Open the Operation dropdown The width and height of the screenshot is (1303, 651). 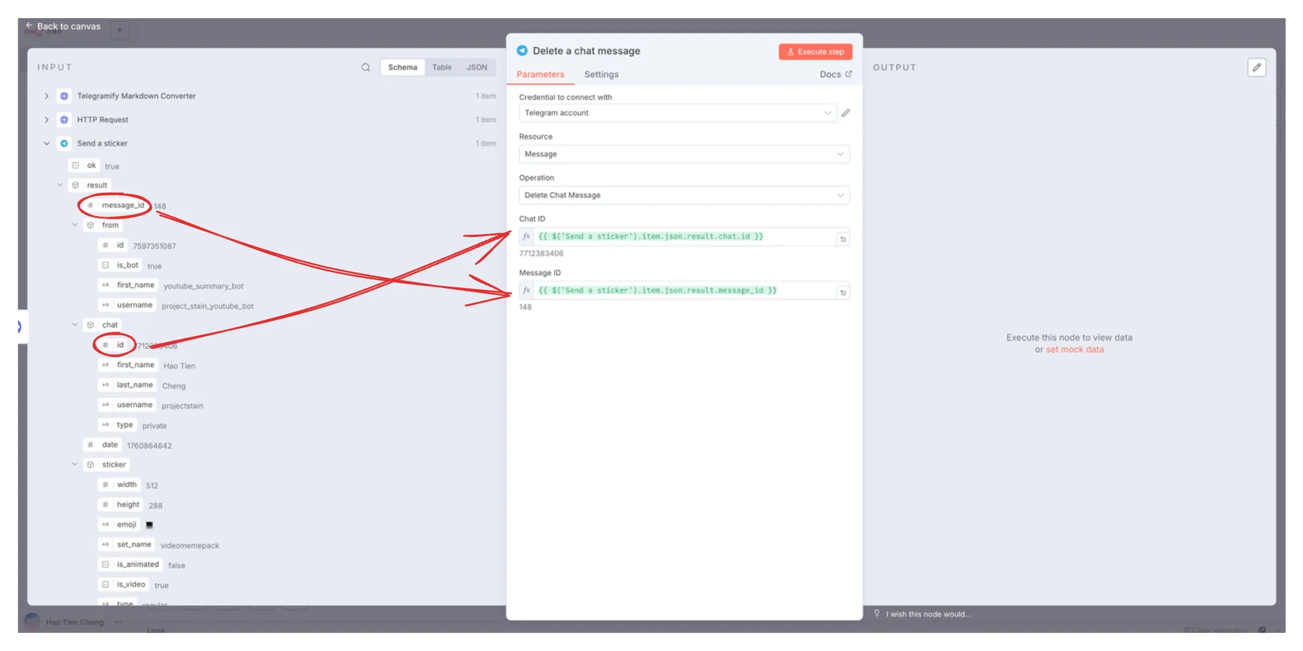[x=683, y=195]
